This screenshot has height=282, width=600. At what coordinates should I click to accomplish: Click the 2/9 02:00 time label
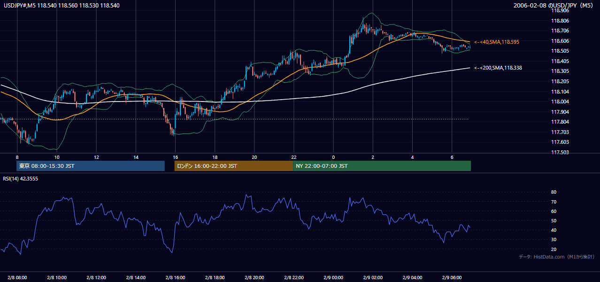pyautogui.click(x=373, y=277)
